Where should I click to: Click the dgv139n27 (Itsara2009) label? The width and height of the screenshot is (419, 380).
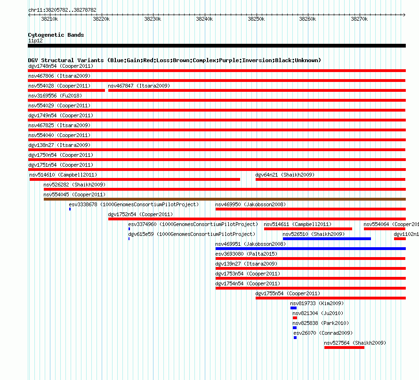click(x=246, y=264)
